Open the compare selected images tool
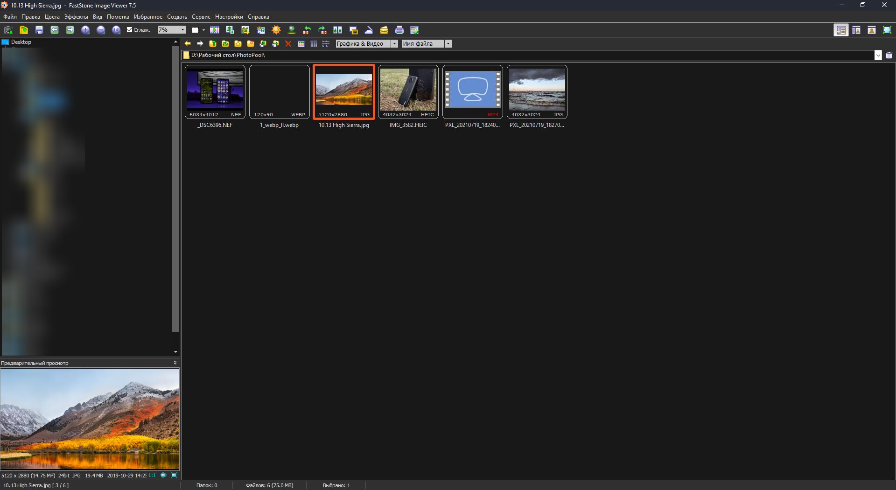 pos(338,30)
